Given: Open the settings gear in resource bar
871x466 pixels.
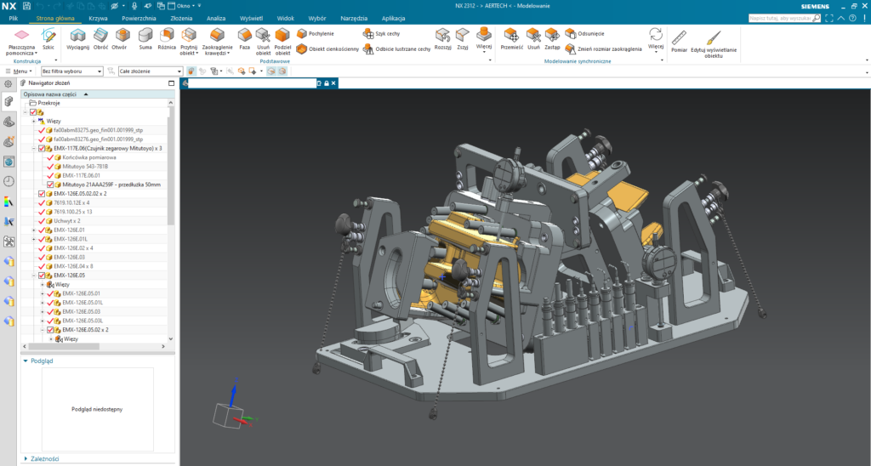Looking at the screenshot, I should [x=9, y=84].
